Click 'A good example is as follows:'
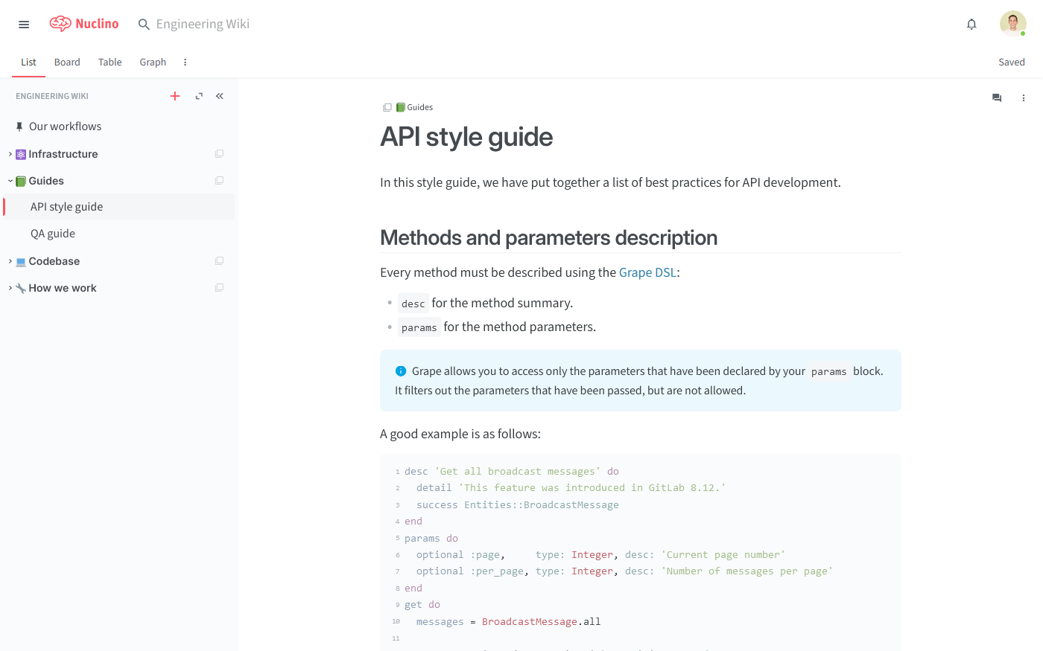 [460, 434]
